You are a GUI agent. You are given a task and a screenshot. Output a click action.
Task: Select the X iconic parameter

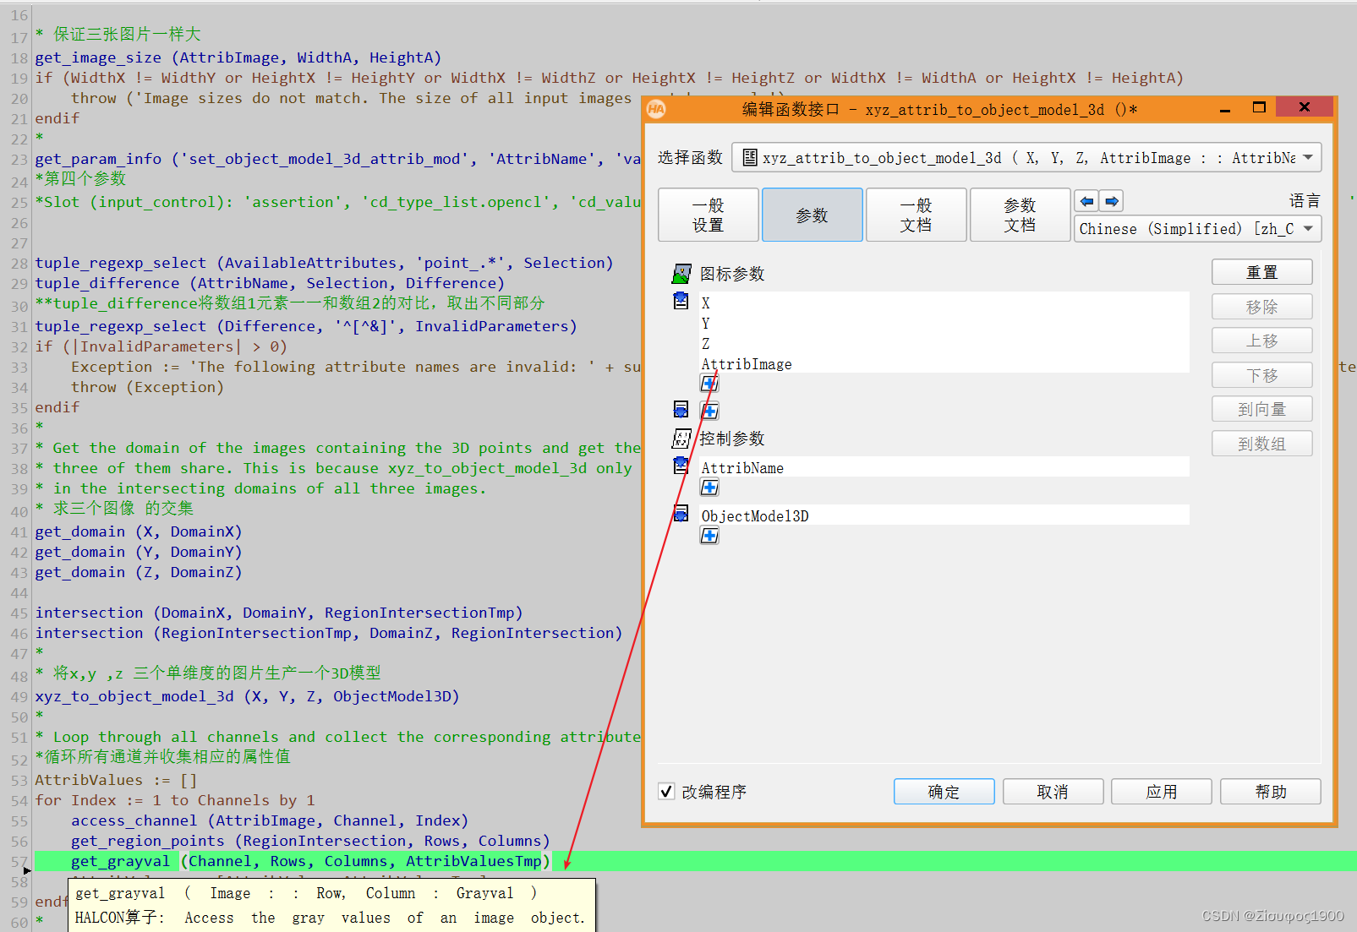(x=944, y=302)
